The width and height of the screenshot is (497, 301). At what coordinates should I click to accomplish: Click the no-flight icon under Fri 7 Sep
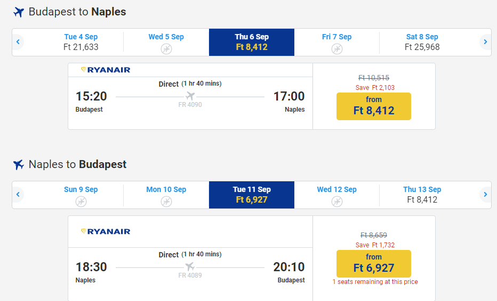tap(337, 49)
